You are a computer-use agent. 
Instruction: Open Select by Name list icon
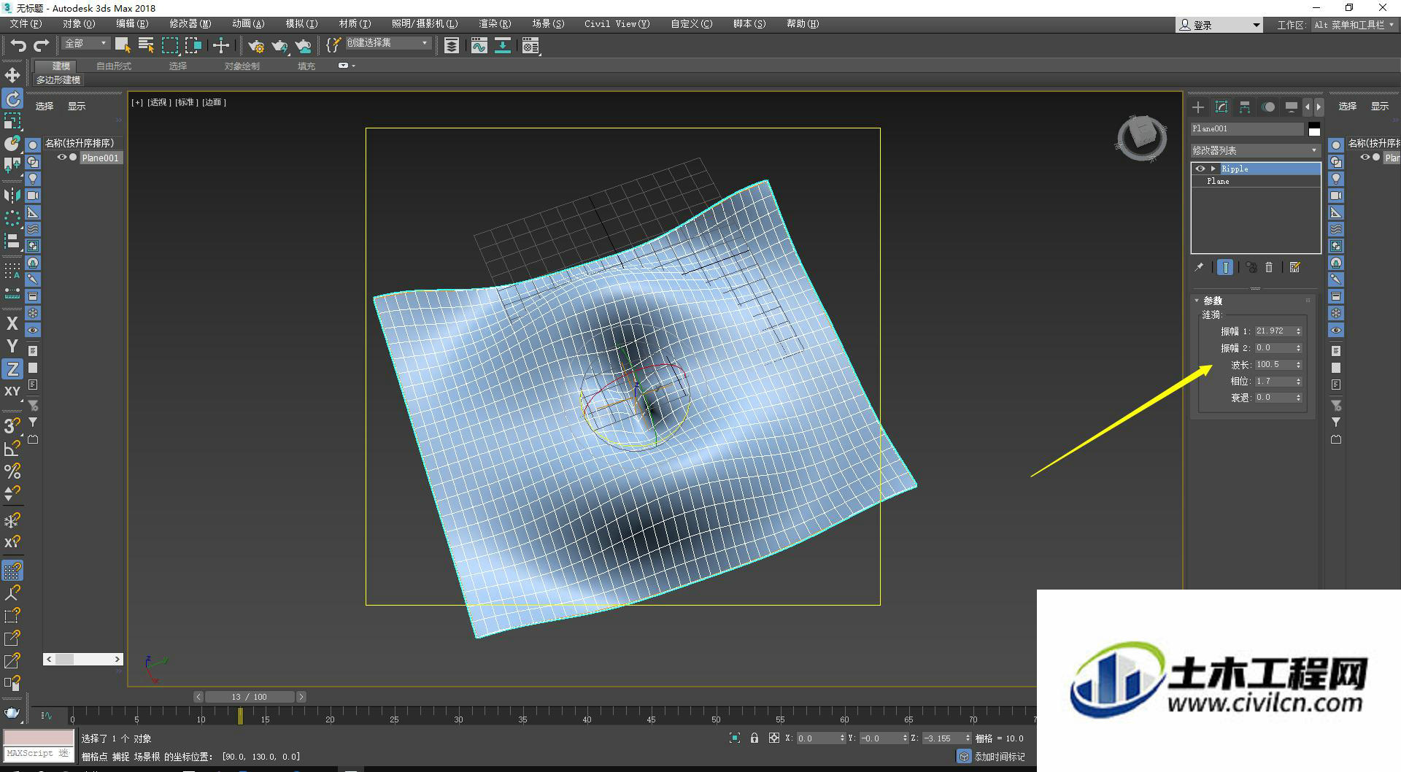tap(146, 45)
